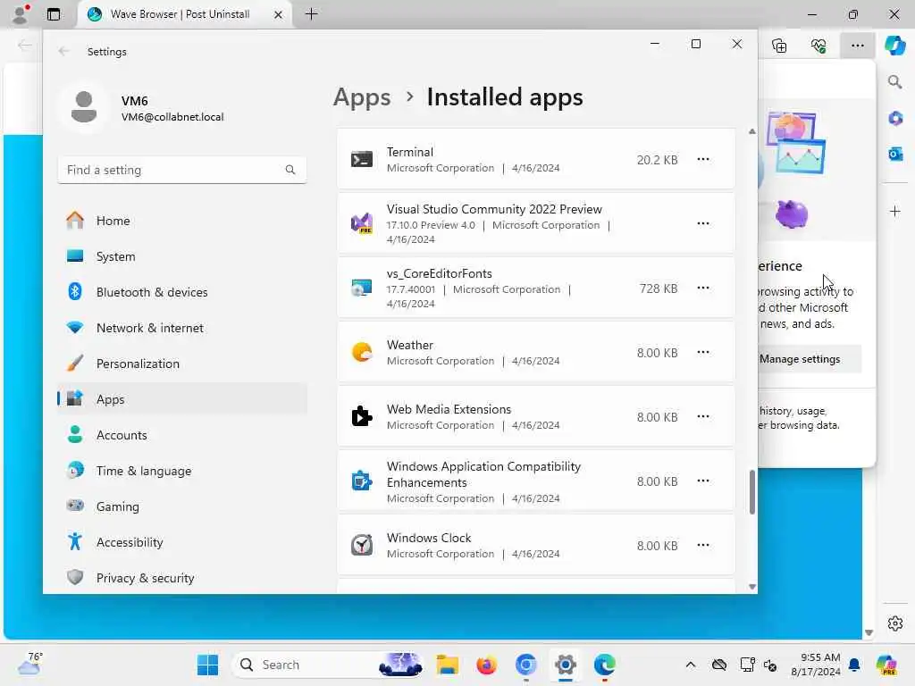
Task: Open Edge Copilot icon in toolbar
Action: (894, 45)
